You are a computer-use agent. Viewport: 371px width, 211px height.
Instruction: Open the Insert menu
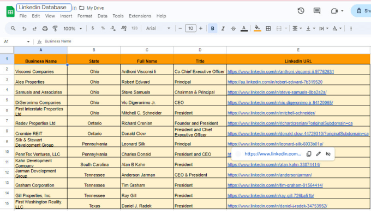pos(66,16)
